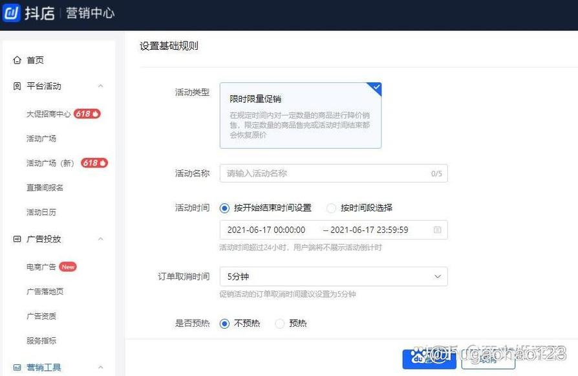Collapse the 广告投放 menu chevron
578x376 pixels.
(x=100, y=239)
